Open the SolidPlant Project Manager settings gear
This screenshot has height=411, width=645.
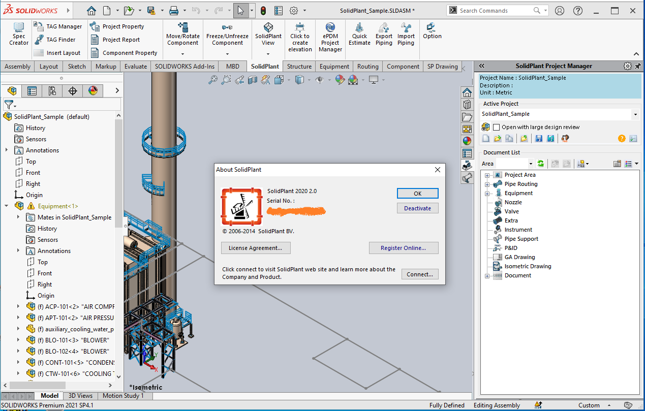(x=628, y=66)
